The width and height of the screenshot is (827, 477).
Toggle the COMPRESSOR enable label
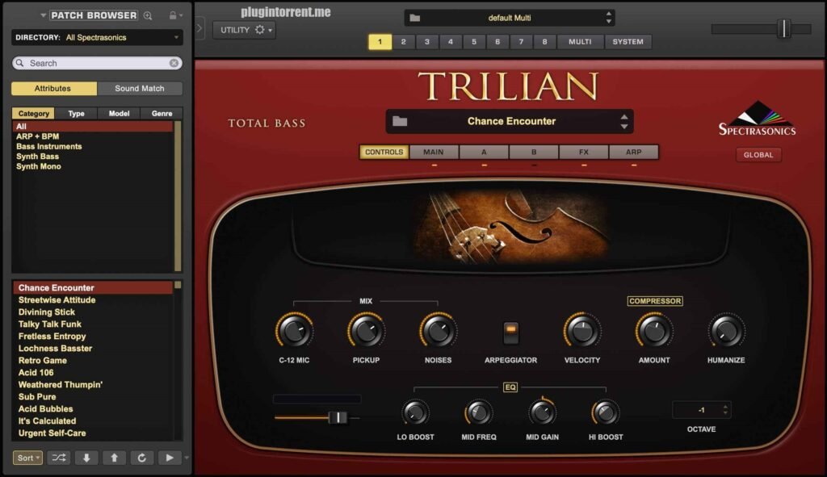(654, 301)
